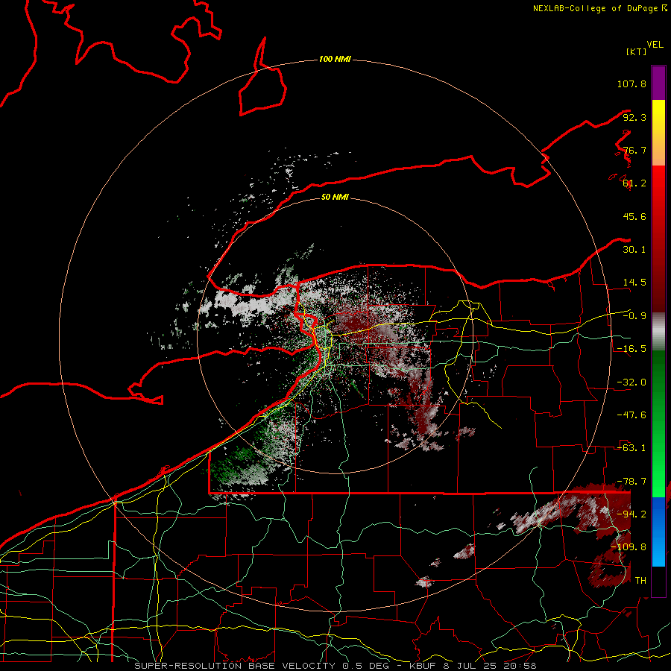Click the 107.8 velocity scale value
Screen dimensions: 671x671
[631, 84]
